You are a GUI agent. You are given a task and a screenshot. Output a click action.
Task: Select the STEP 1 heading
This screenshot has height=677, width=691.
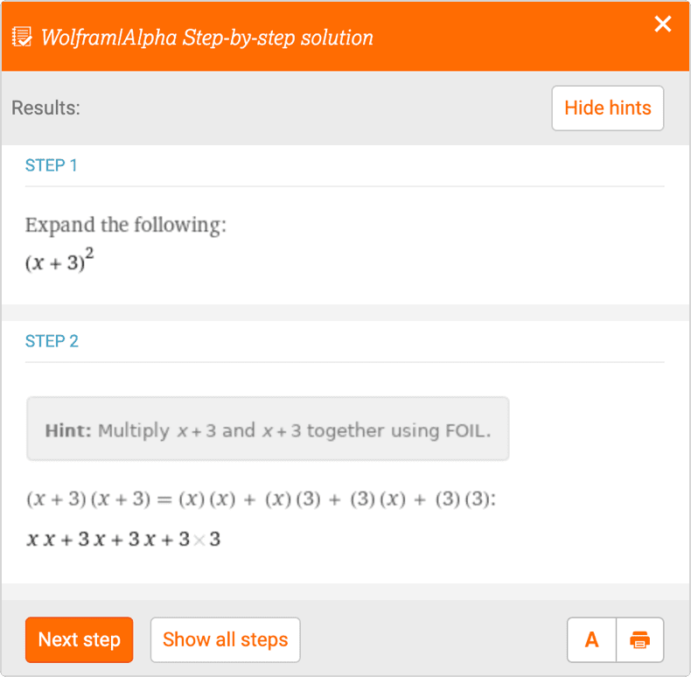[52, 165]
